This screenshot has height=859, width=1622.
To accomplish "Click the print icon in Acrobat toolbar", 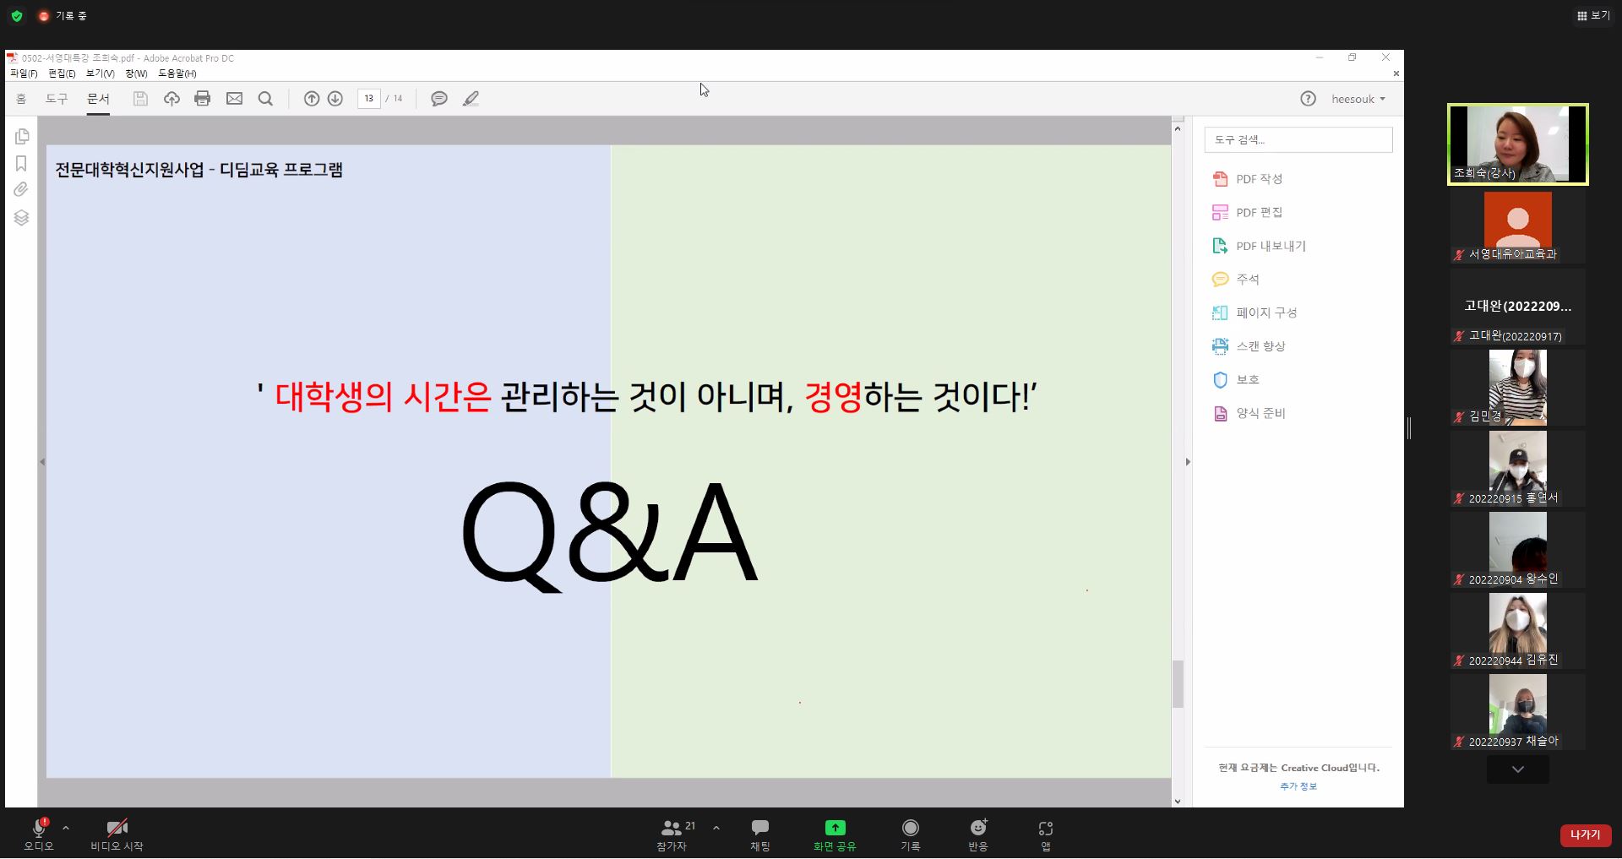I will (x=202, y=99).
